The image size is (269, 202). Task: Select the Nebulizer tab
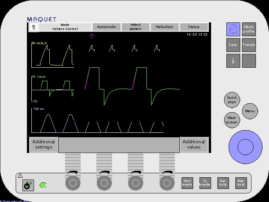[x=164, y=27]
